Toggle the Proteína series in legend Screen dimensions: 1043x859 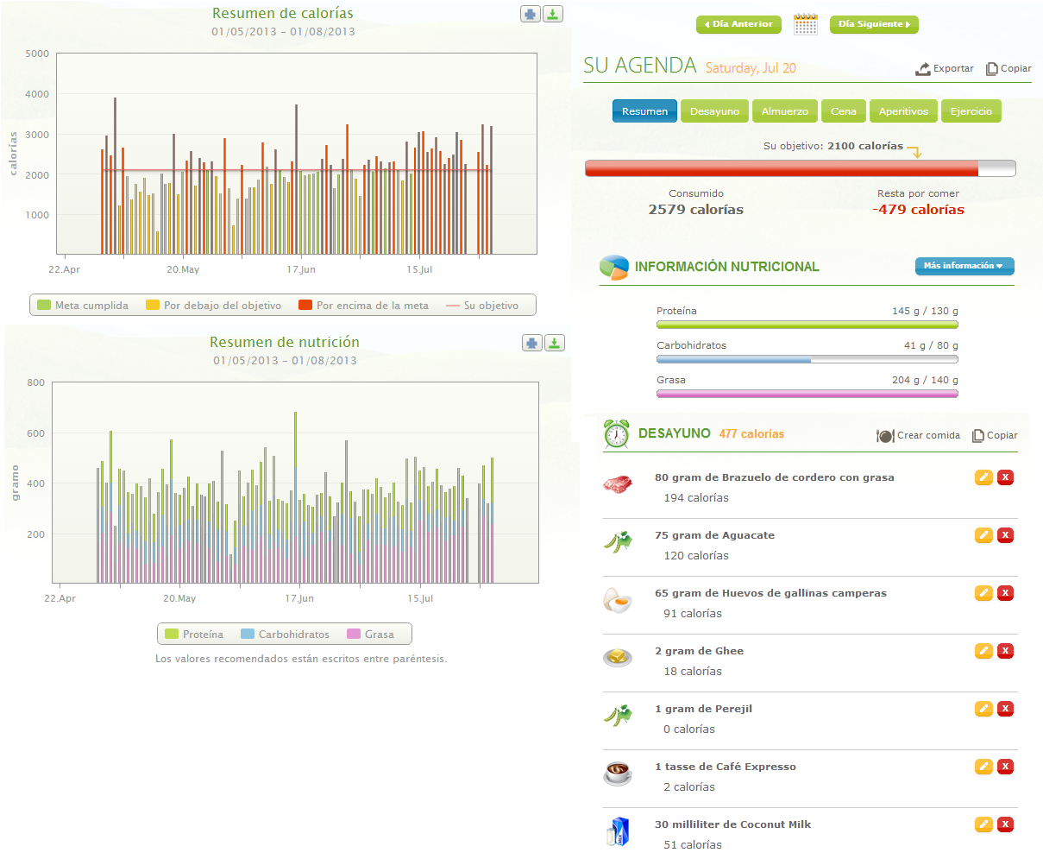194,635
